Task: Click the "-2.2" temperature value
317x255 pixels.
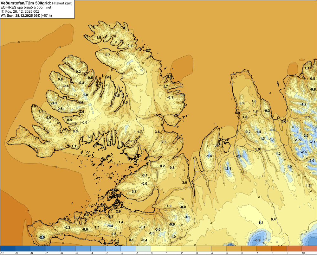Action: 306,136
